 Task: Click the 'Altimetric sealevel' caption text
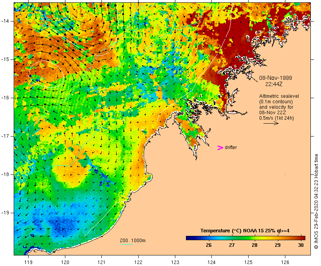click(x=279, y=96)
